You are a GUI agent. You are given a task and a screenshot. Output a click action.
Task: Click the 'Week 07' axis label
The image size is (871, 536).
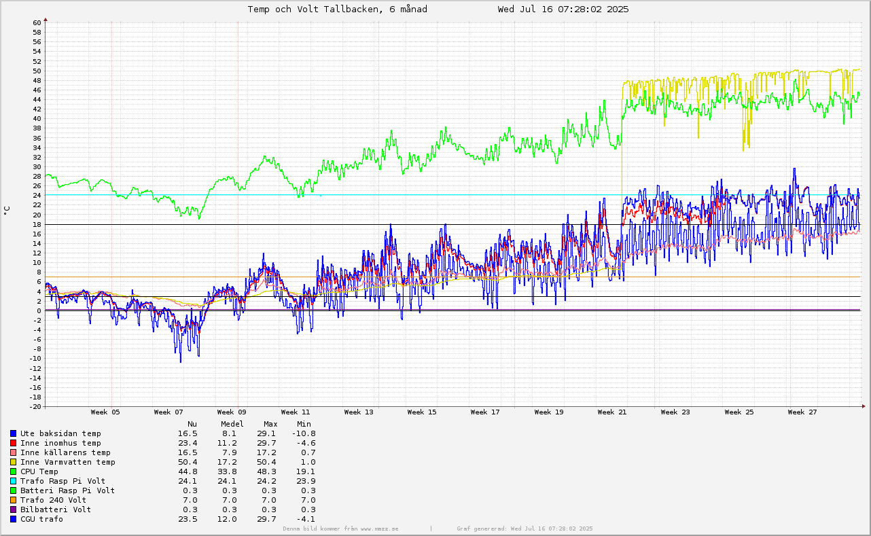pyautogui.click(x=168, y=412)
